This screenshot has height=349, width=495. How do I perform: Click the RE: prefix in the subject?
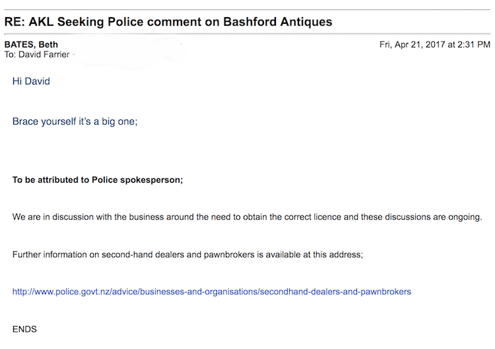click(x=16, y=22)
